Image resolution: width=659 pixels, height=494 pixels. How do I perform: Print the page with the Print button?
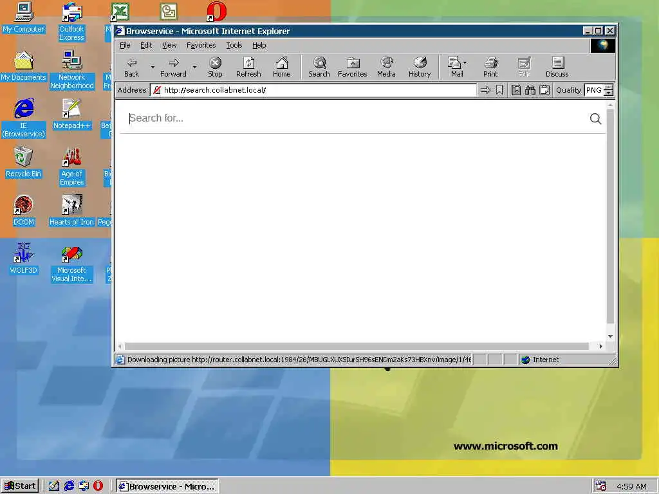[490, 67]
